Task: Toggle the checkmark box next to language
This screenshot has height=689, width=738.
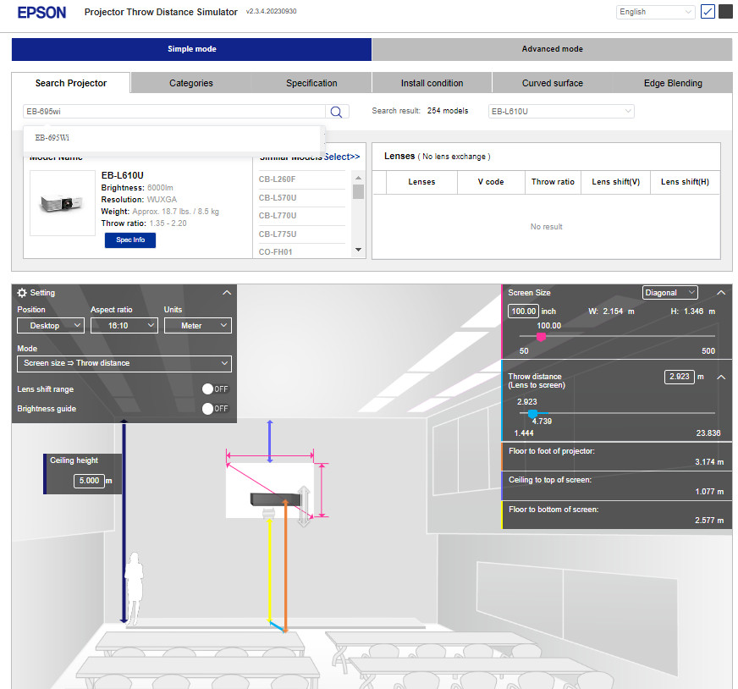Action: 708,11
